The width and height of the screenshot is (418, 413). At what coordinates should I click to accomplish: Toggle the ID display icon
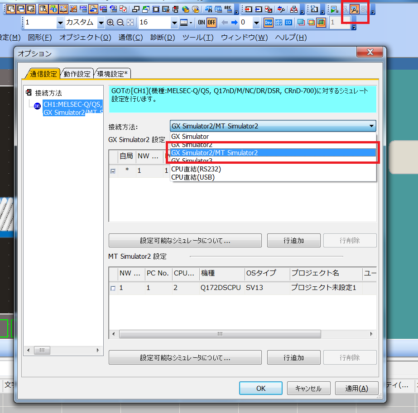[288, 23]
